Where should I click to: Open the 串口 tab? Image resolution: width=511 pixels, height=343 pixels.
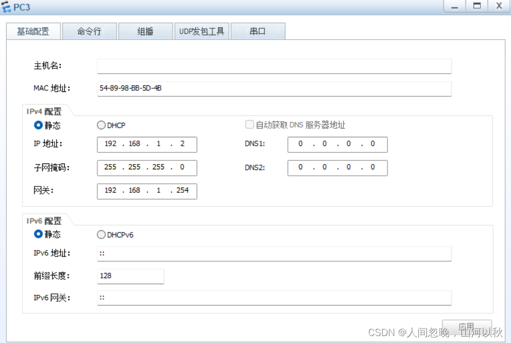click(x=258, y=32)
